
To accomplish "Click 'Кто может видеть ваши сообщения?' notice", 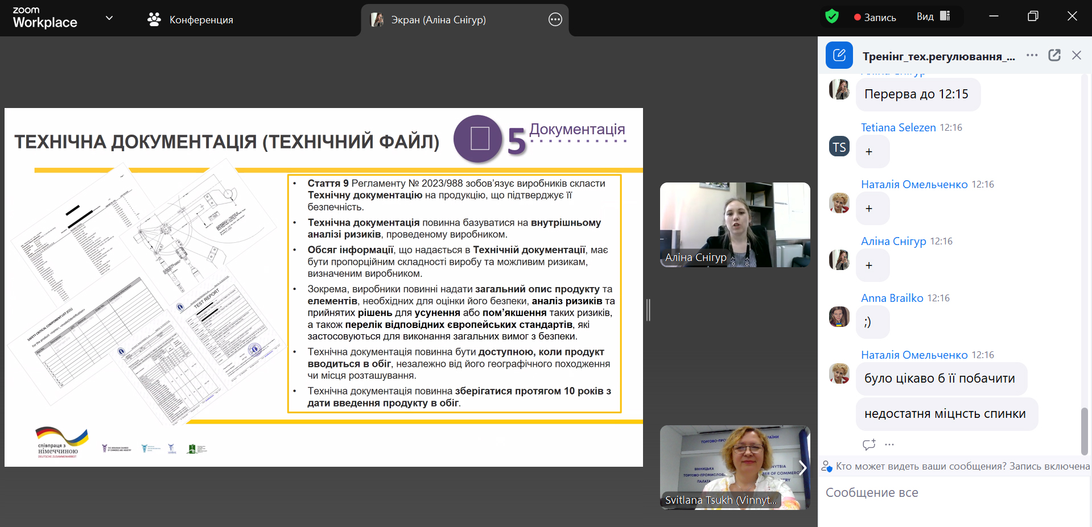I will [x=955, y=466].
